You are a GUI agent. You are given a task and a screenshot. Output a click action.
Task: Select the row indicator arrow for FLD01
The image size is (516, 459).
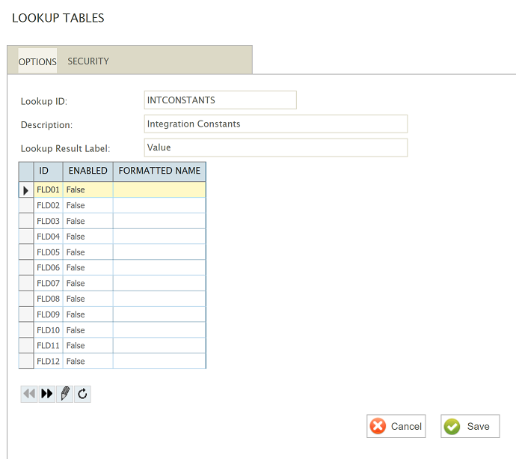point(26,190)
